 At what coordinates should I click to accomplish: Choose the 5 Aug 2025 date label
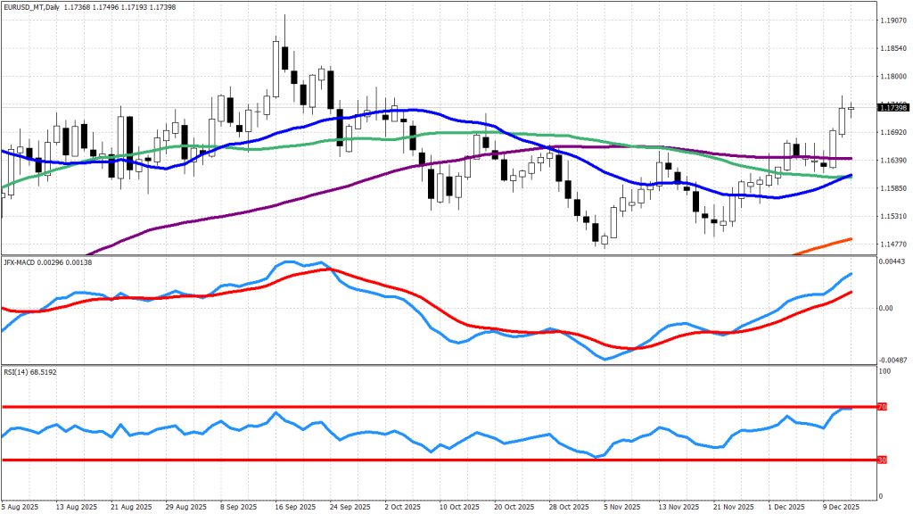[x=21, y=506]
